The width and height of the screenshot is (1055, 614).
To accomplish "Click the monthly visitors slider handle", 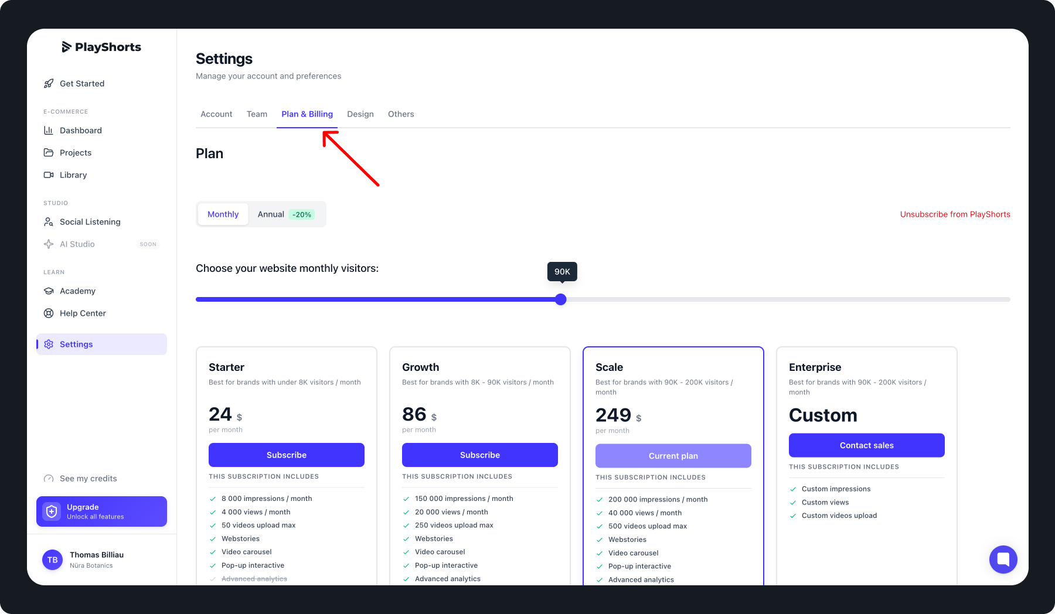I will coord(561,299).
